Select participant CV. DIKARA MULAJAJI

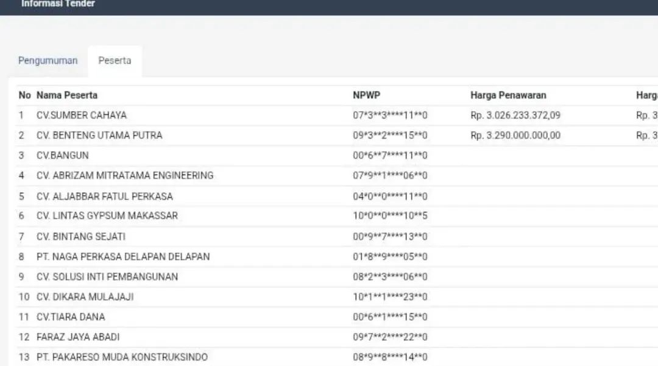coord(85,297)
